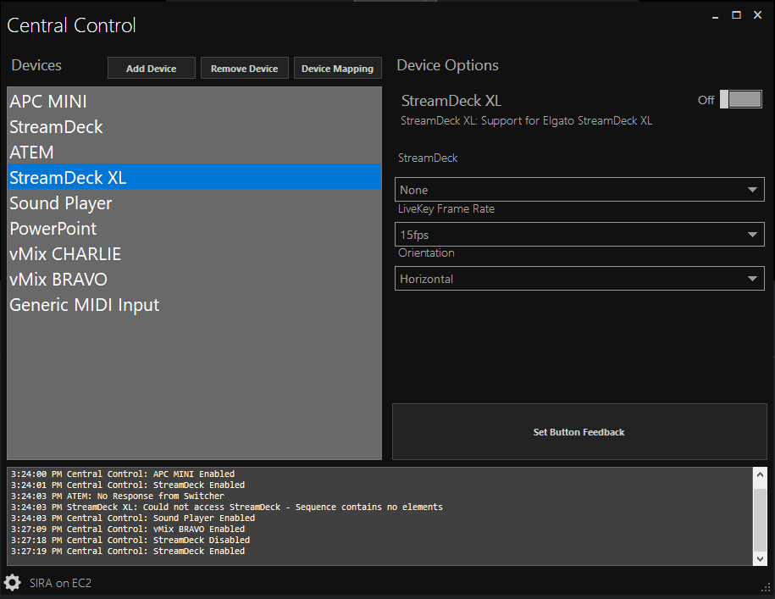Click the window resize grip icon
The width and height of the screenshot is (775, 599).
766,588
